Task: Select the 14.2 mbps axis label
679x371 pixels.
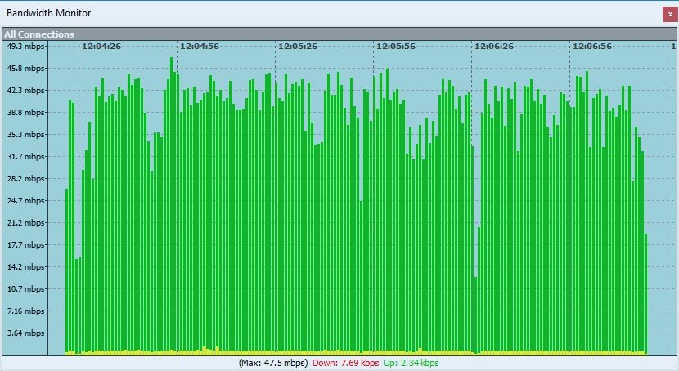Action: point(25,267)
